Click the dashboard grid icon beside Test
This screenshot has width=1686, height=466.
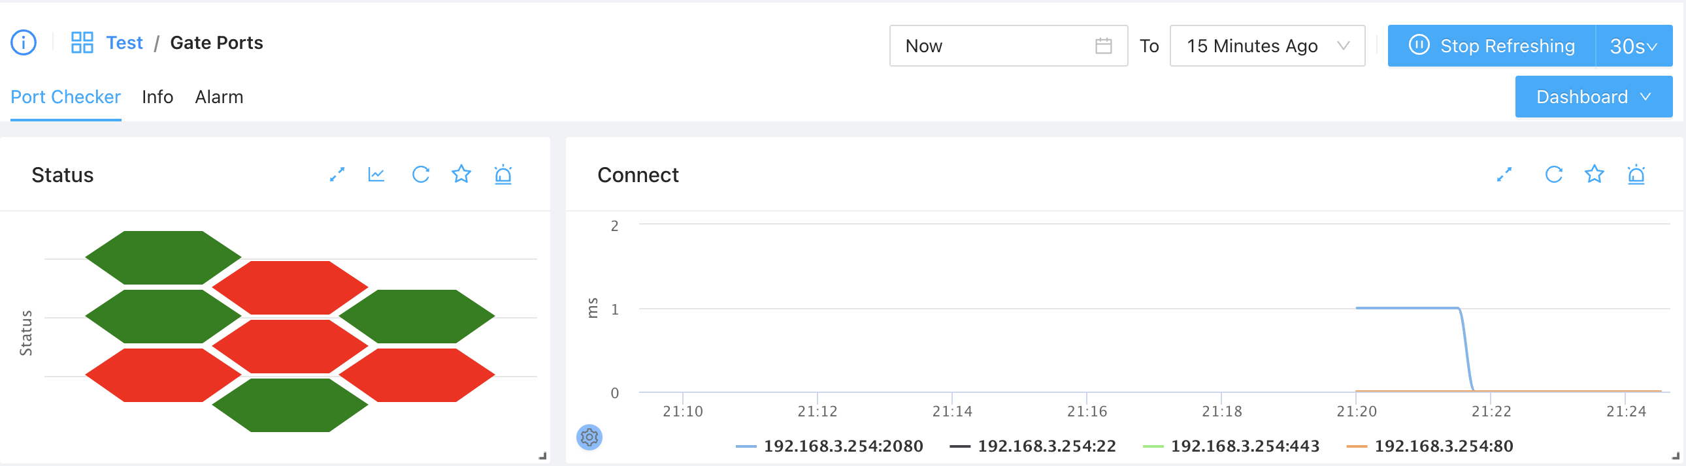click(x=82, y=43)
